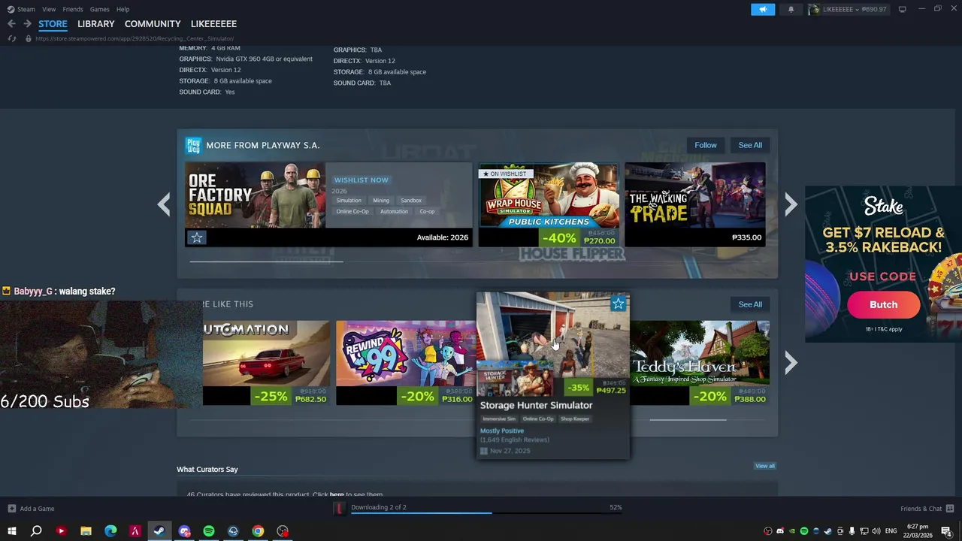
Task: Open the Mining tag
Action: click(x=381, y=201)
